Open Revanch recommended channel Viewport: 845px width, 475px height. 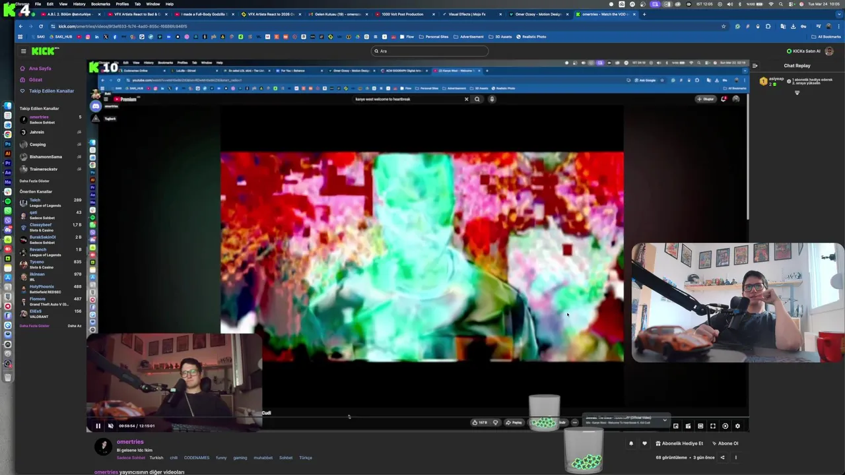click(x=51, y=252)
